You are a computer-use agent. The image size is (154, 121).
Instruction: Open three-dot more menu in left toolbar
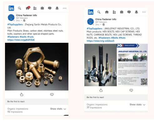(x=65, y=8)
